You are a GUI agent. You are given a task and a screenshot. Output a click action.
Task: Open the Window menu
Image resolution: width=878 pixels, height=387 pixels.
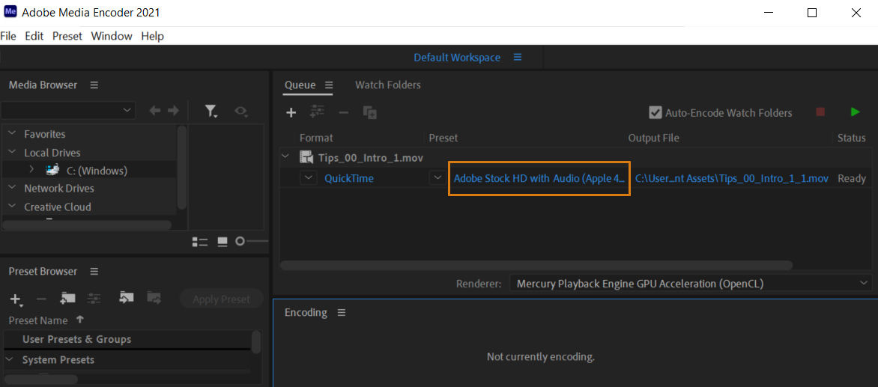(x=112, y=36)
